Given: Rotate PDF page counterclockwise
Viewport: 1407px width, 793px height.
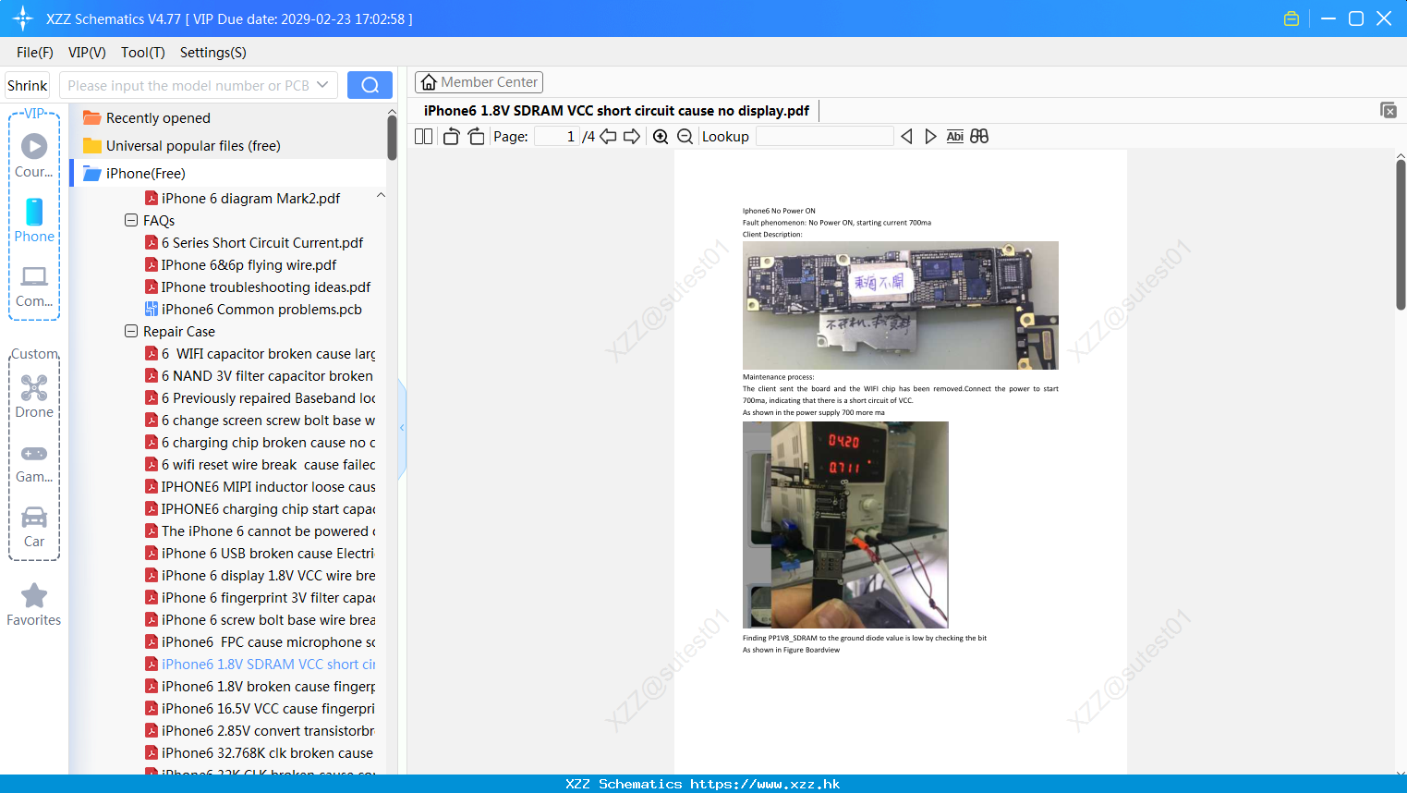Looking at the screenshot, I should [451, 137].
